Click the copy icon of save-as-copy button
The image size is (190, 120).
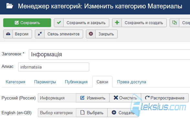pyautogui.click(x=174, y=23)
